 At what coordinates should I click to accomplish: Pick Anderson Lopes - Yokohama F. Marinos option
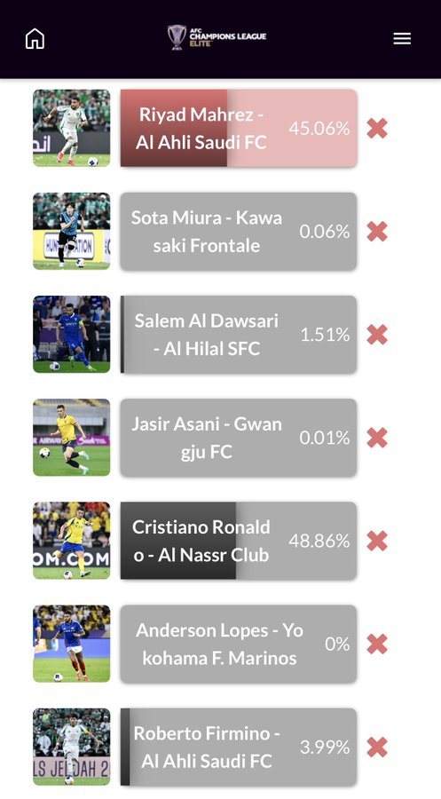pos(239,644)
